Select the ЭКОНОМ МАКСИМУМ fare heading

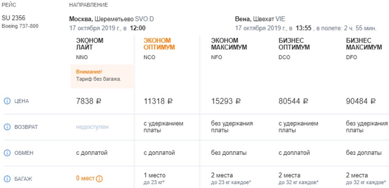pyautogui.click(x=229, y=44)
